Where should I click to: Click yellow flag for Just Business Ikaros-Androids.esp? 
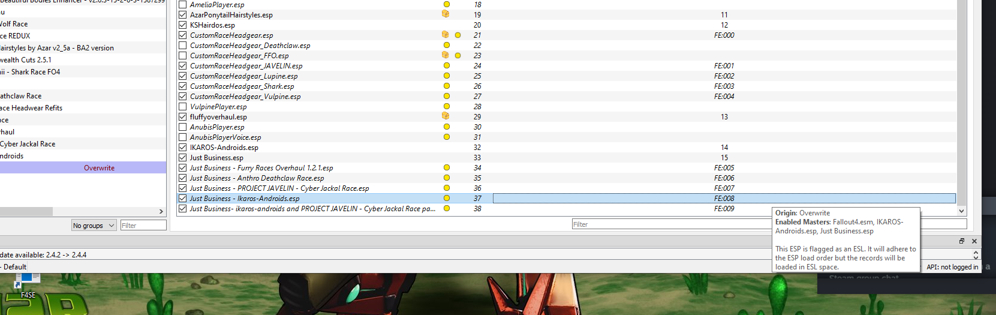[447, 198]
